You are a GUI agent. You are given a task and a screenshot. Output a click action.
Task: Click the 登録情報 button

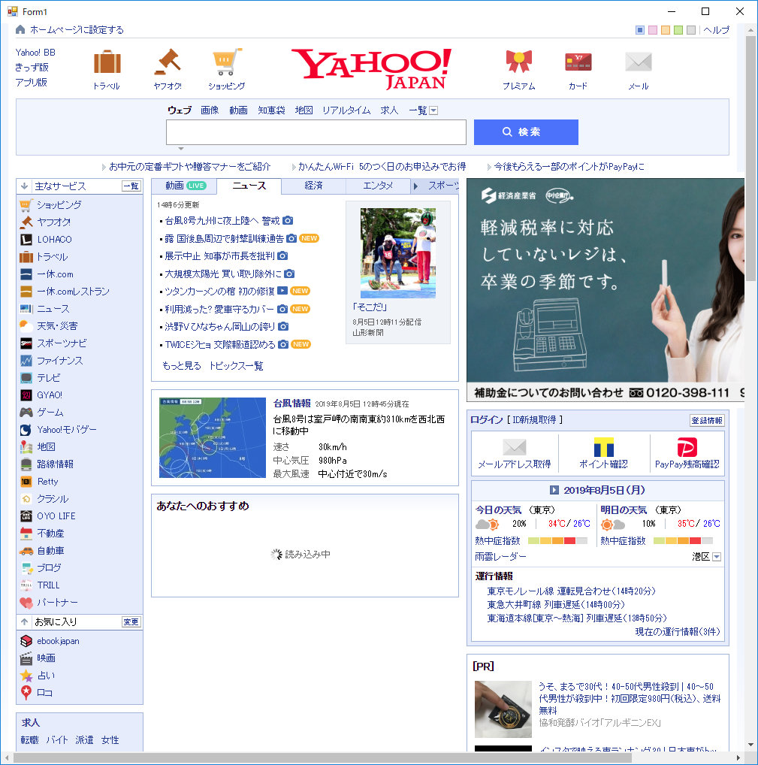pyautogui.click(x=707, y=421)
